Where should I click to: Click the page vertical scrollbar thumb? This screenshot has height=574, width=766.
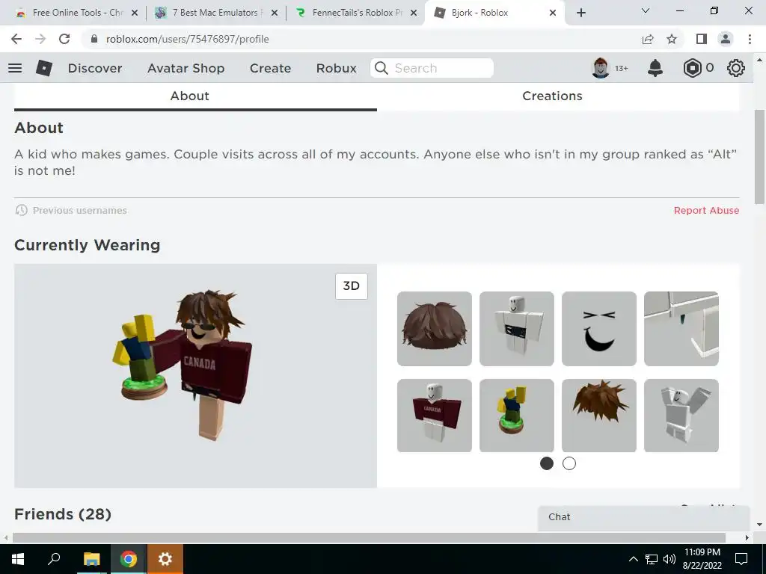pyautogui.click(x=759, y=156)
